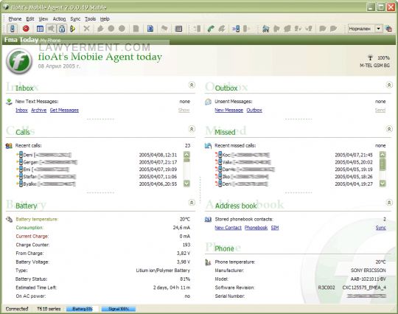This screenshot has height=314, width=398.
Task: Open the View menu
Action: [x=43, y=19]
